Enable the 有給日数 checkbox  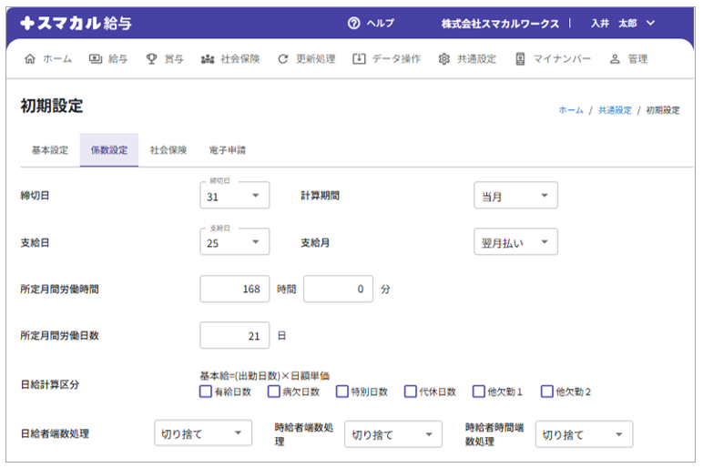click(x=205, y=392)
